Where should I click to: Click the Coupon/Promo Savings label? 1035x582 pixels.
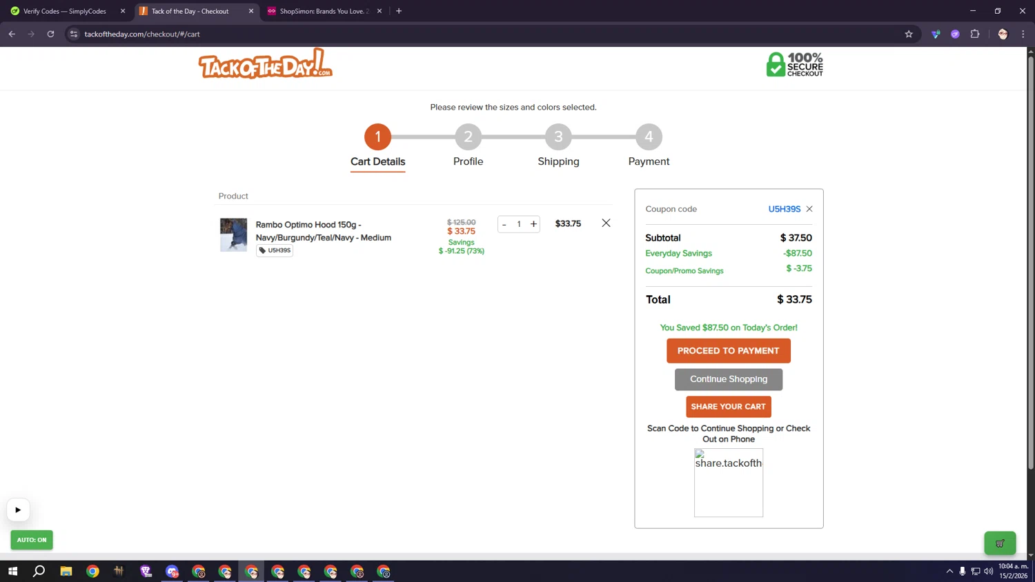(x=684, y=271)
